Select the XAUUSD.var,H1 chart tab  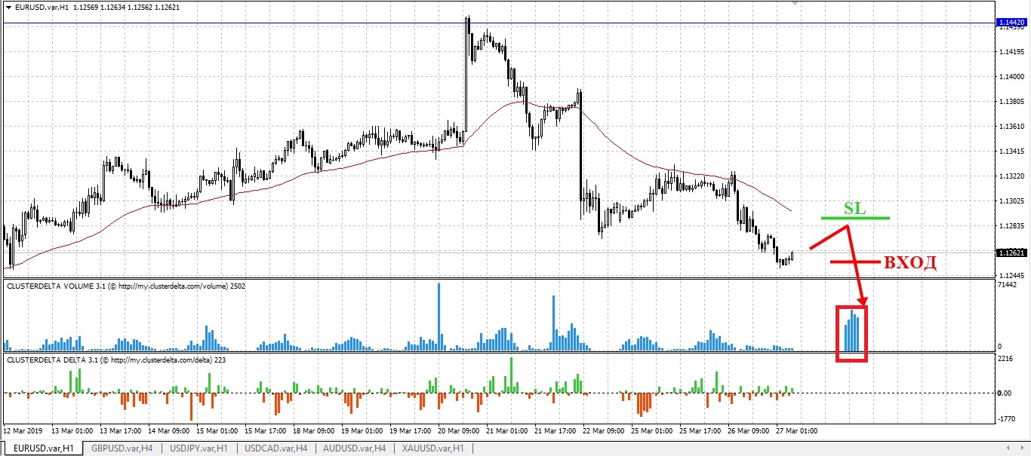[x=432, y=448]
